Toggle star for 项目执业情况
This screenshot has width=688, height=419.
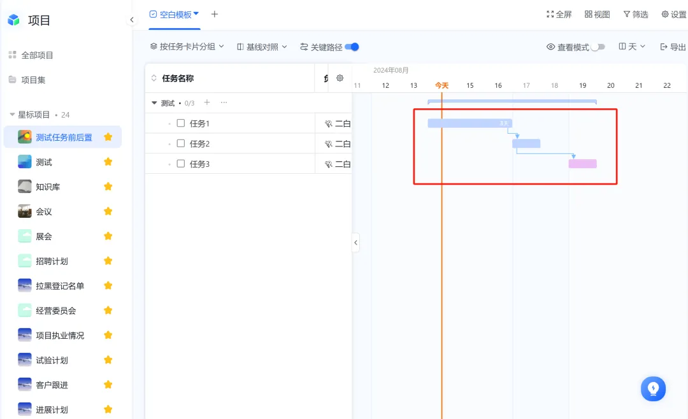(108, 335)
